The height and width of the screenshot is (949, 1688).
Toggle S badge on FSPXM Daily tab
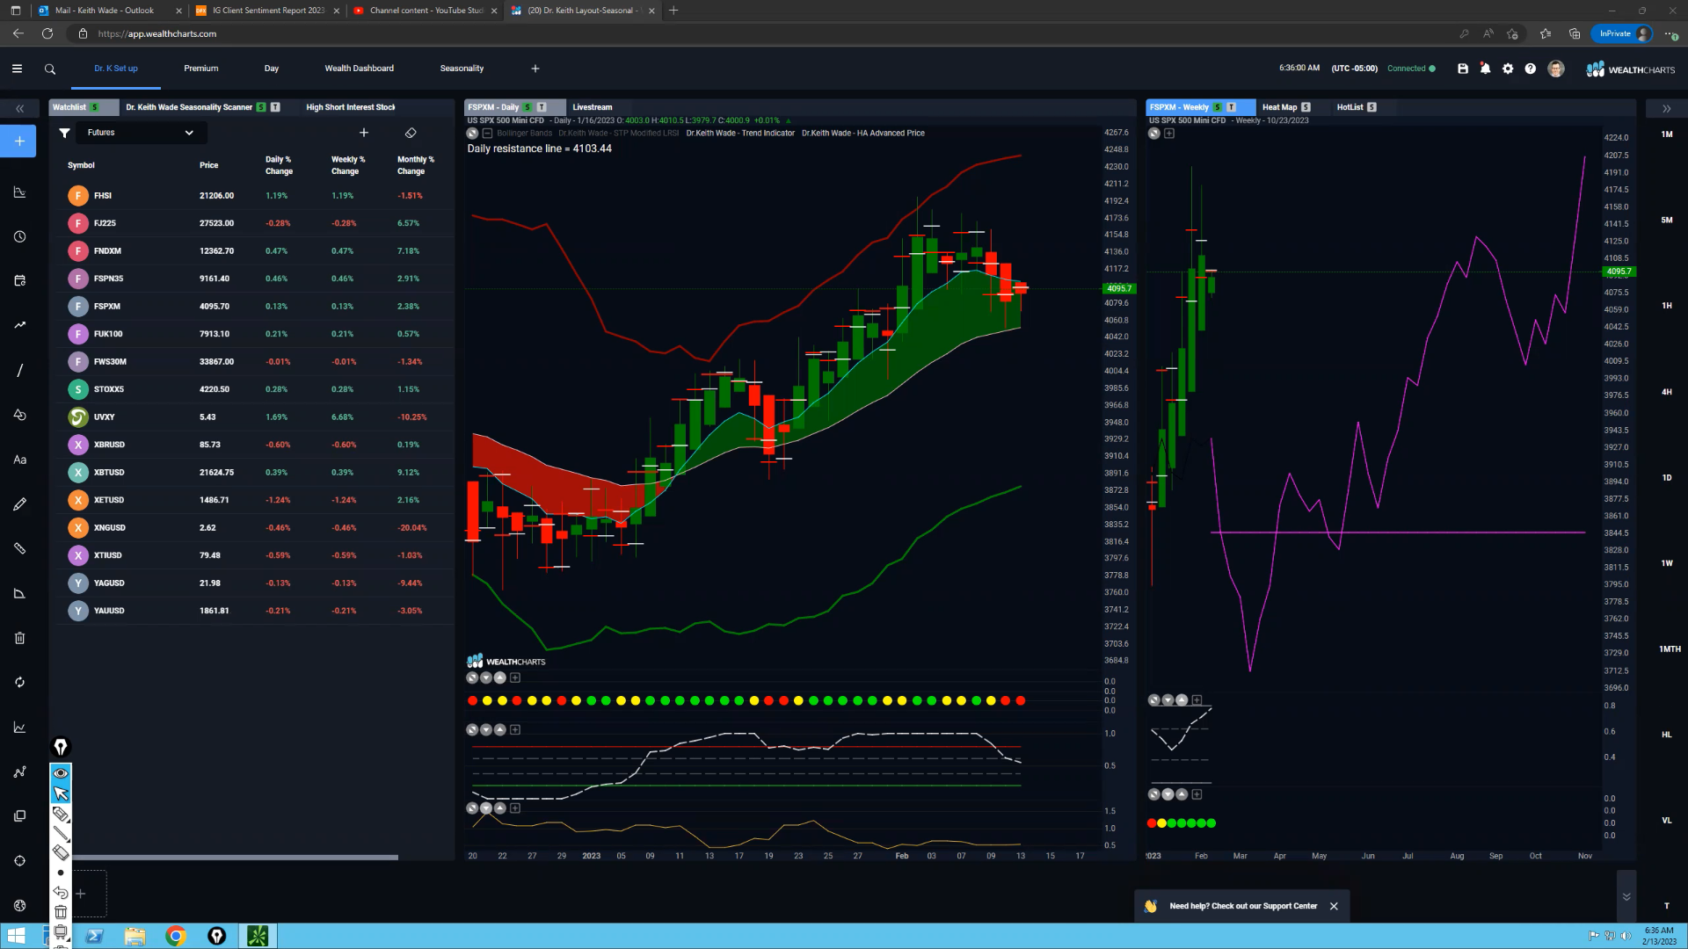coord(527,107)
